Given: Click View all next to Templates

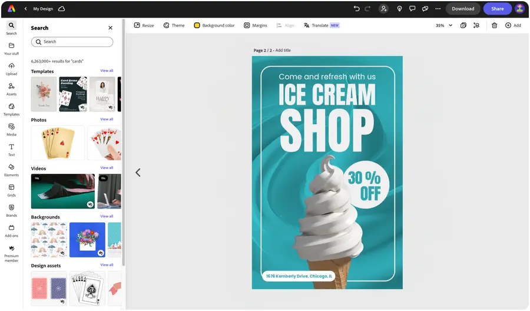Looking at the screenshot, I should point(107,71).
